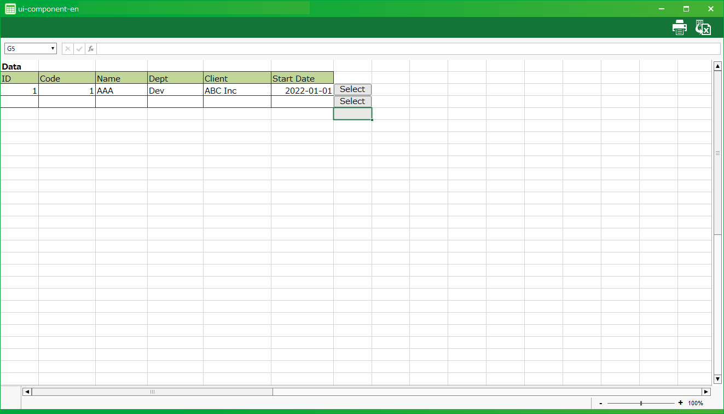Click the printer icon in the toolbar
The width and height of the screenshot is (724, 414).
pyautogui.click(x=679, y=27)
